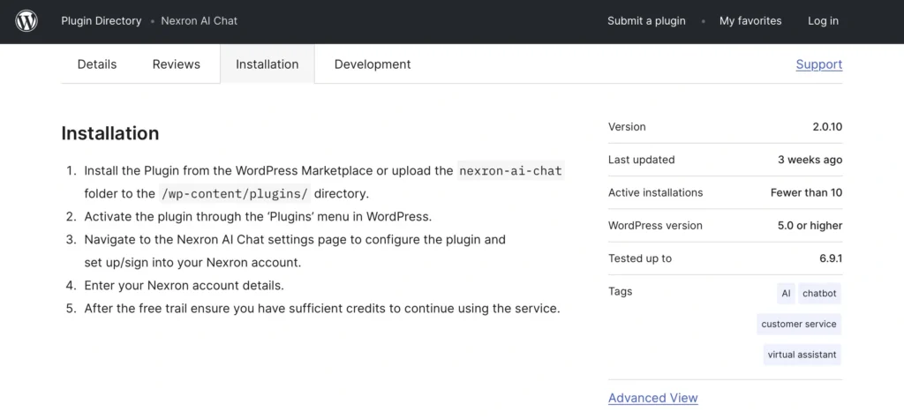Click the version number 2.0.10

pos(826,127)
